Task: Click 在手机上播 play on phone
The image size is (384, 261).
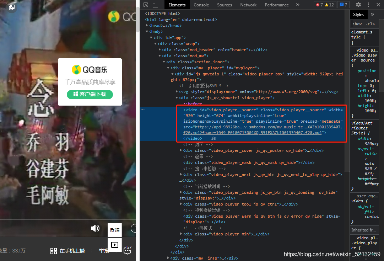Action: pos(72,251)
